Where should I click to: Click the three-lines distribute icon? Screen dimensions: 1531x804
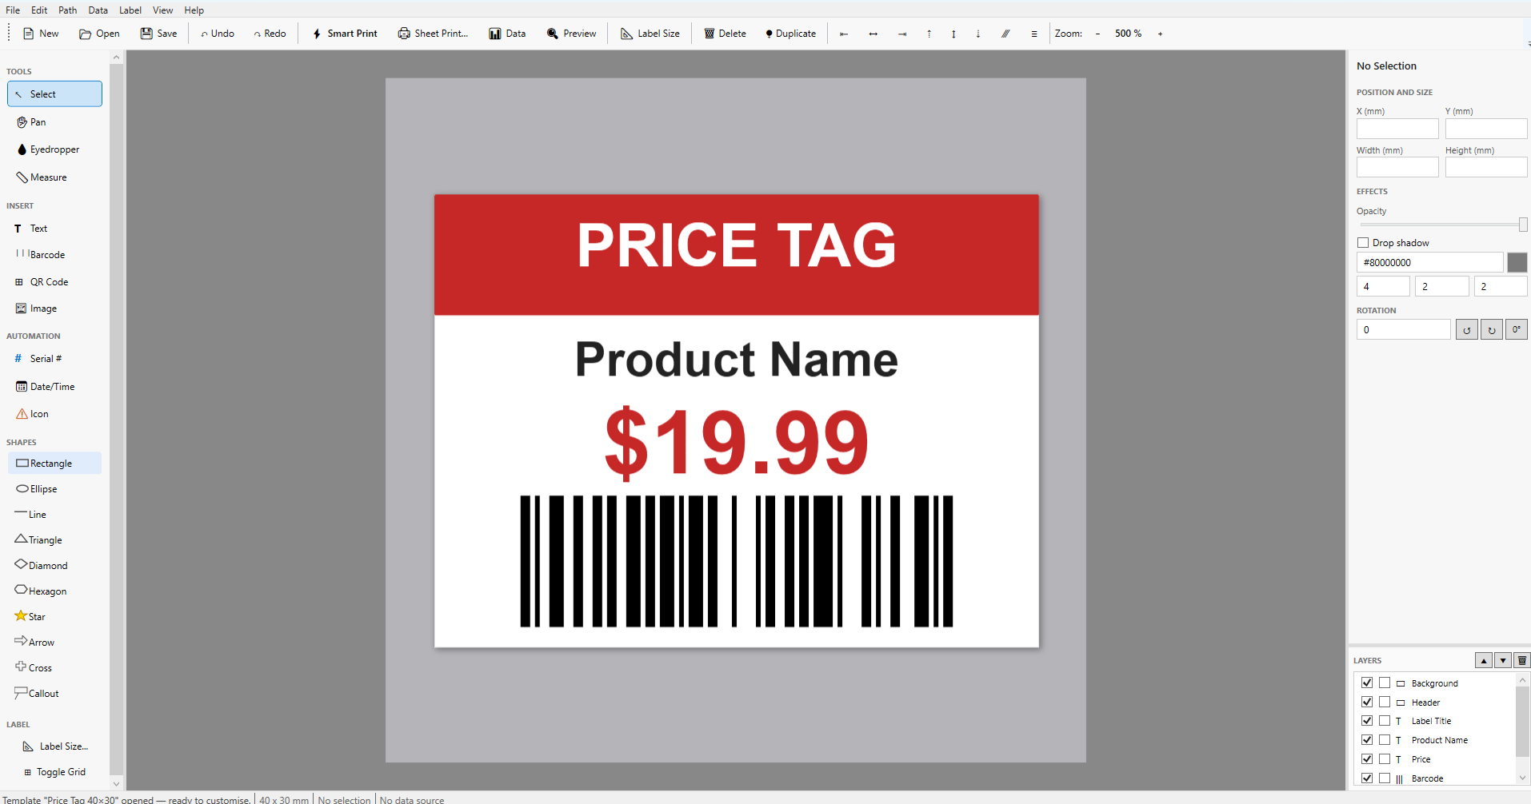(1034, 34)
